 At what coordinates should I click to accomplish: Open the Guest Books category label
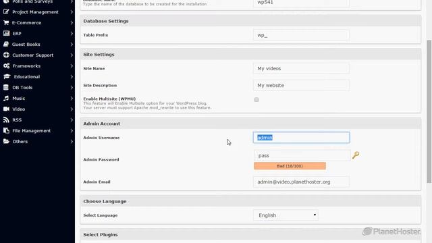(26, 44)
